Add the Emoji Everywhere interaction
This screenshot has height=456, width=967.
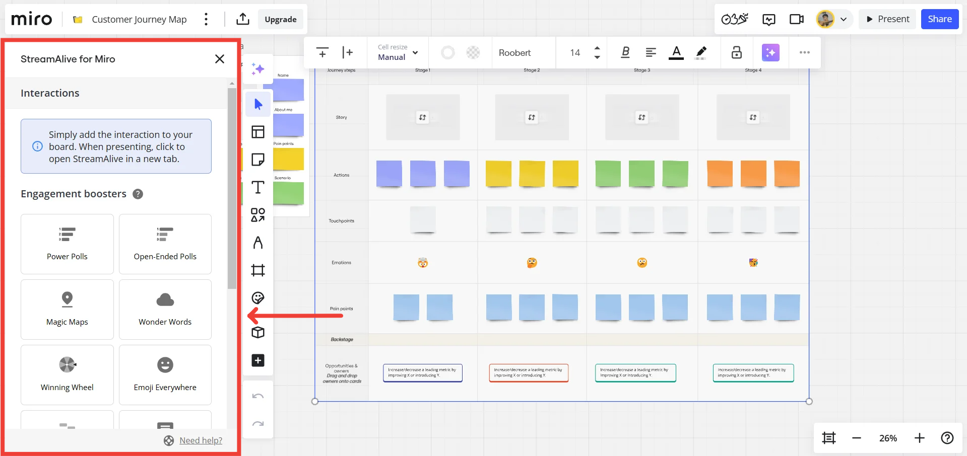coord(165,375)
